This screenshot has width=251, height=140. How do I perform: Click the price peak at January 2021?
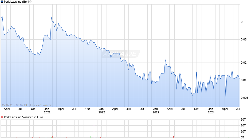click(x=51, y=18)
